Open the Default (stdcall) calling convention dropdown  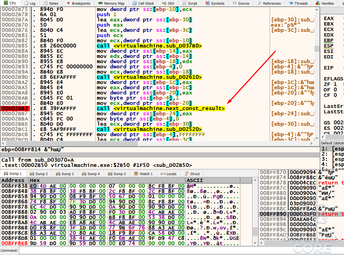[332, 143]
